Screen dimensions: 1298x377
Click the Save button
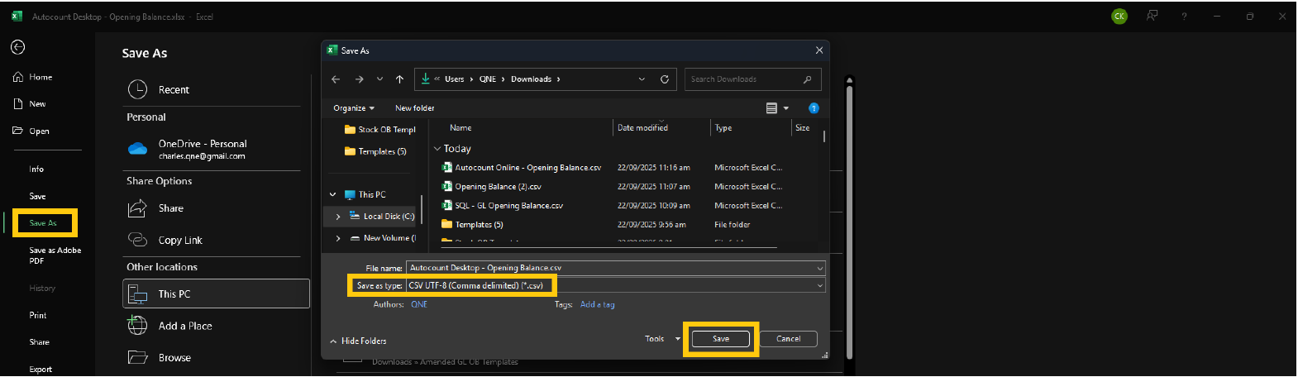[721, 339]
